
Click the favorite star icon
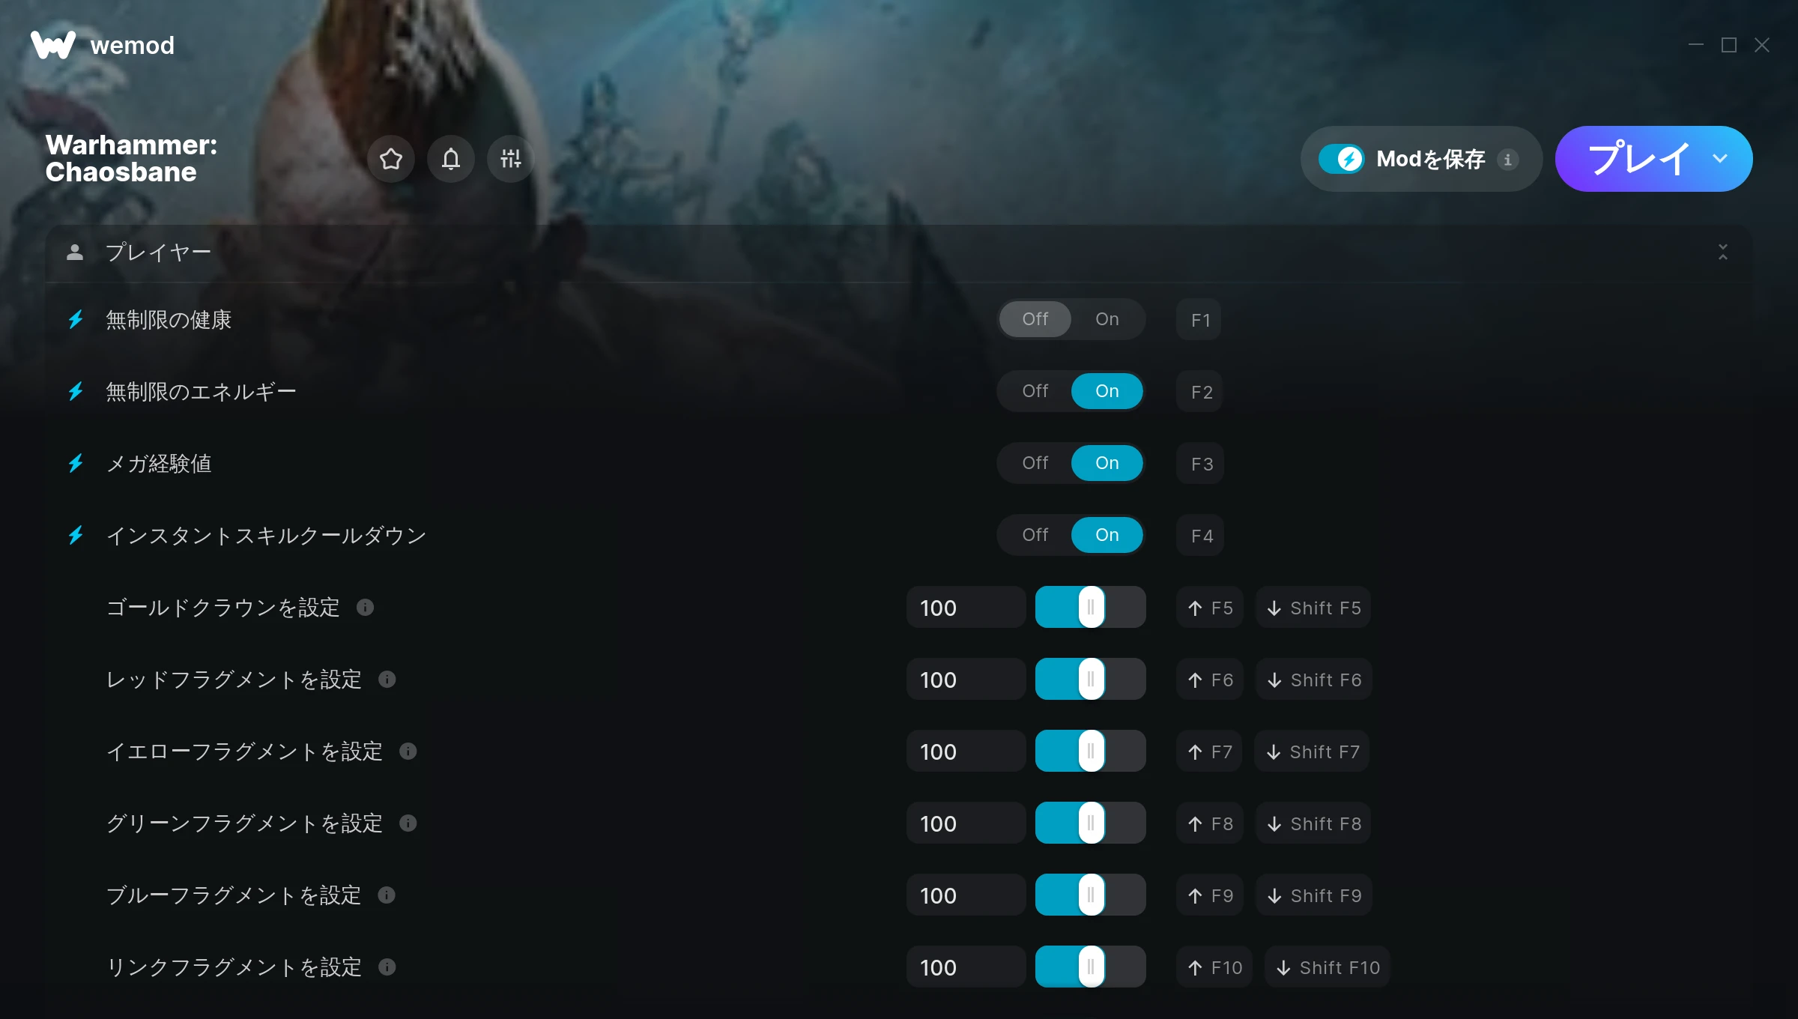(390, 159)
